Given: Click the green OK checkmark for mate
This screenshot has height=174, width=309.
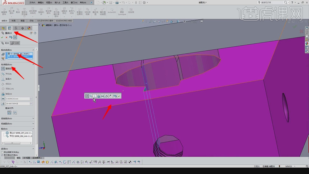Looking at the screenshot, I should point(2,37).
